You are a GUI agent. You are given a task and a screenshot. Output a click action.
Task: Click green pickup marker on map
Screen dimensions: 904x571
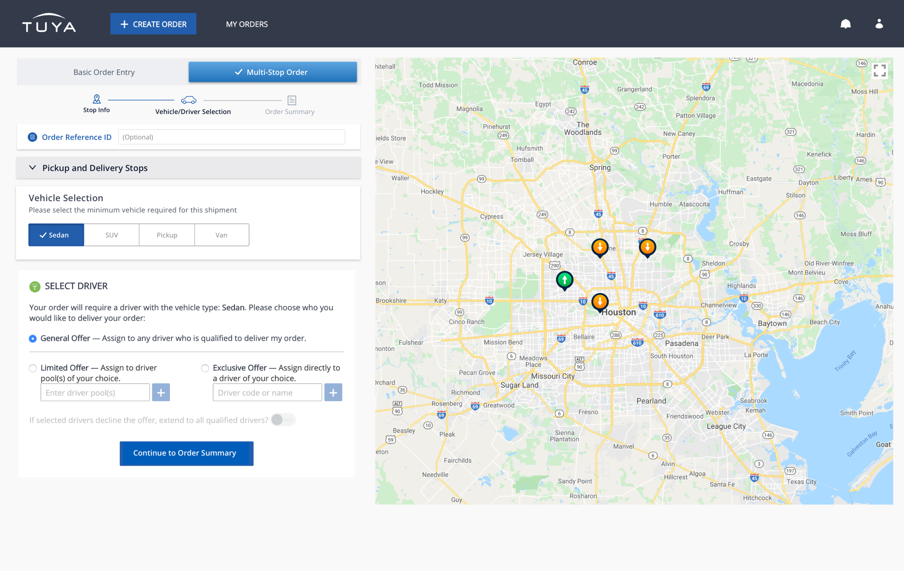(564, 281)
